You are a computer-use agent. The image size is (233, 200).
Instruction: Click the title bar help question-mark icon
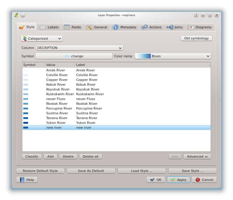pos(196,15)
